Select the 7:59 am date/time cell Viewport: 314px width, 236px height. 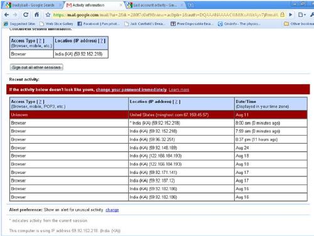coord(271,131)
